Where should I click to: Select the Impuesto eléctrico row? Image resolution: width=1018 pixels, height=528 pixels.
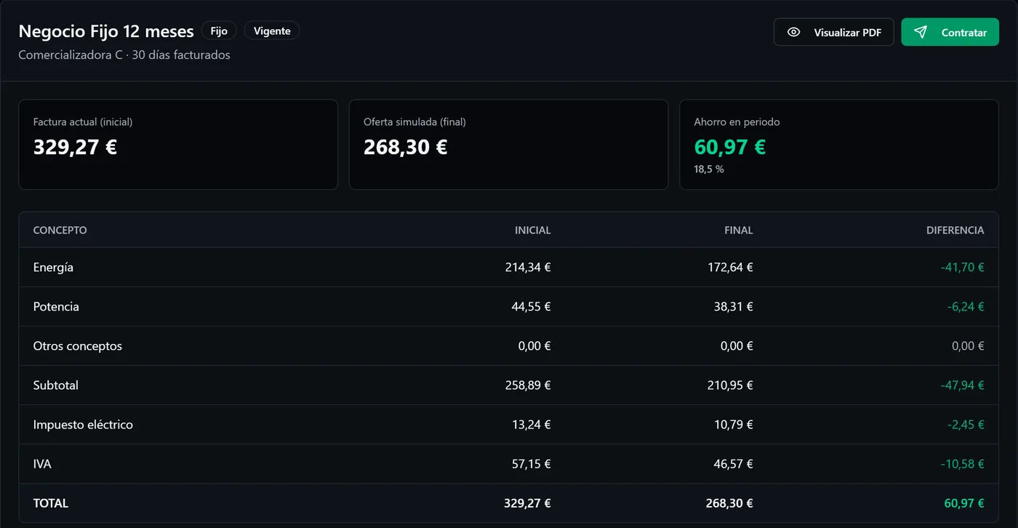point(508,425)
